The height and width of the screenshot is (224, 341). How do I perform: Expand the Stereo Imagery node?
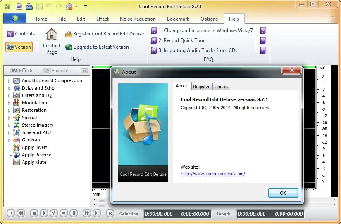pos(9,125)
